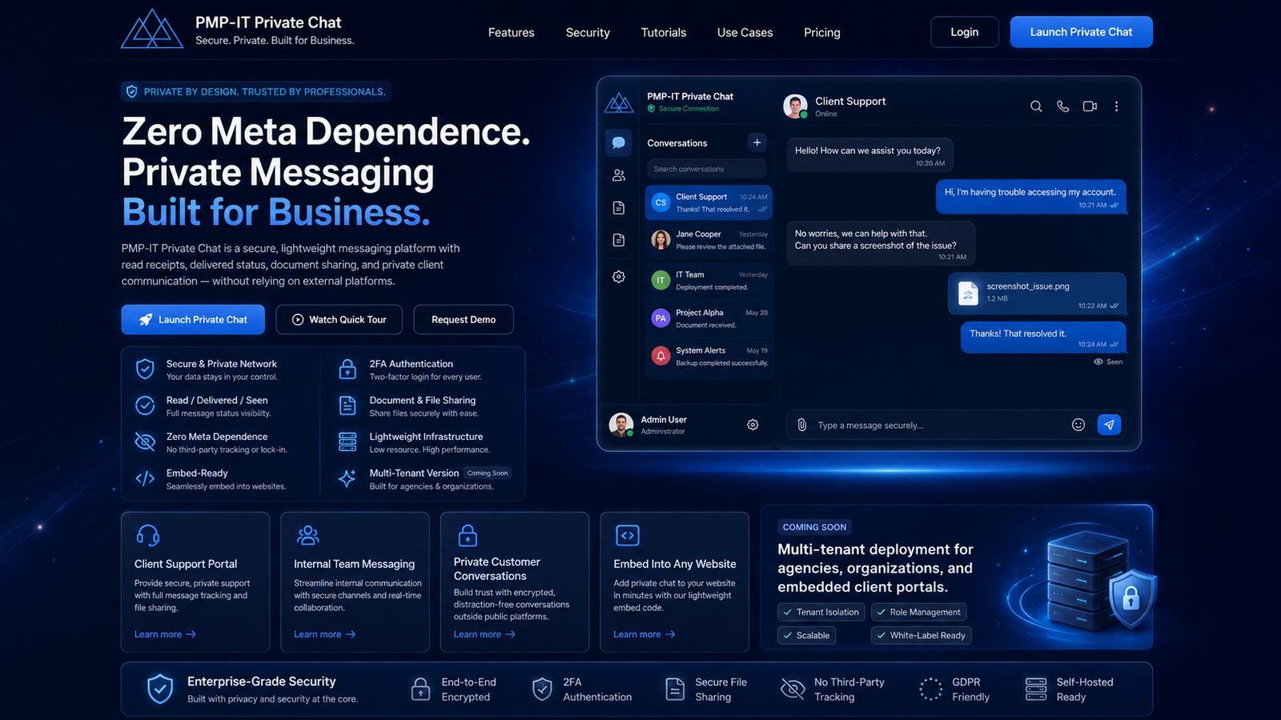Open the contacts people icon in sidebar
The image size is (1281, 720).
click(x=618, y=174)
